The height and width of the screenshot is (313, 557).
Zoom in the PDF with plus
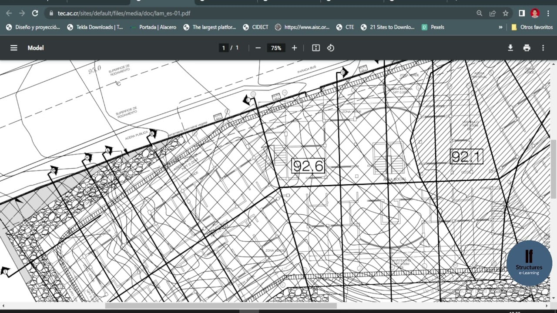pyautogui.click(x=294, y=48)
